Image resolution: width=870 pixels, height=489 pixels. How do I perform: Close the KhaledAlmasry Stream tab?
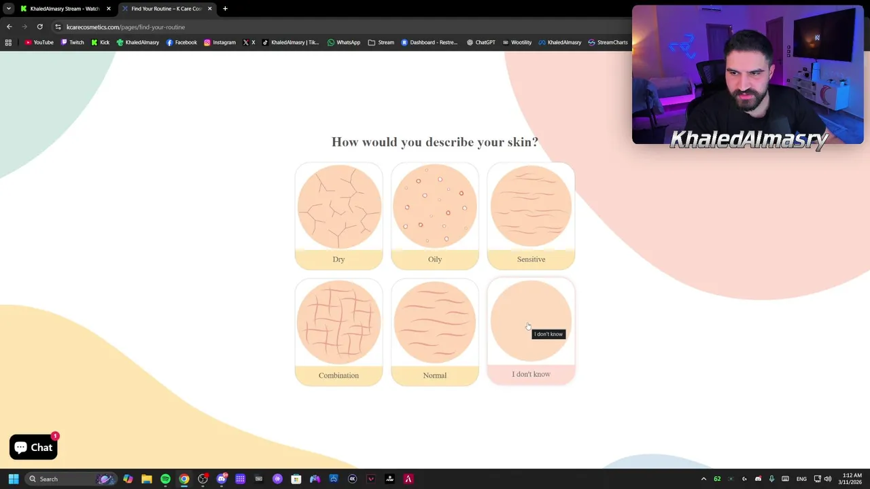coord(108,8)
